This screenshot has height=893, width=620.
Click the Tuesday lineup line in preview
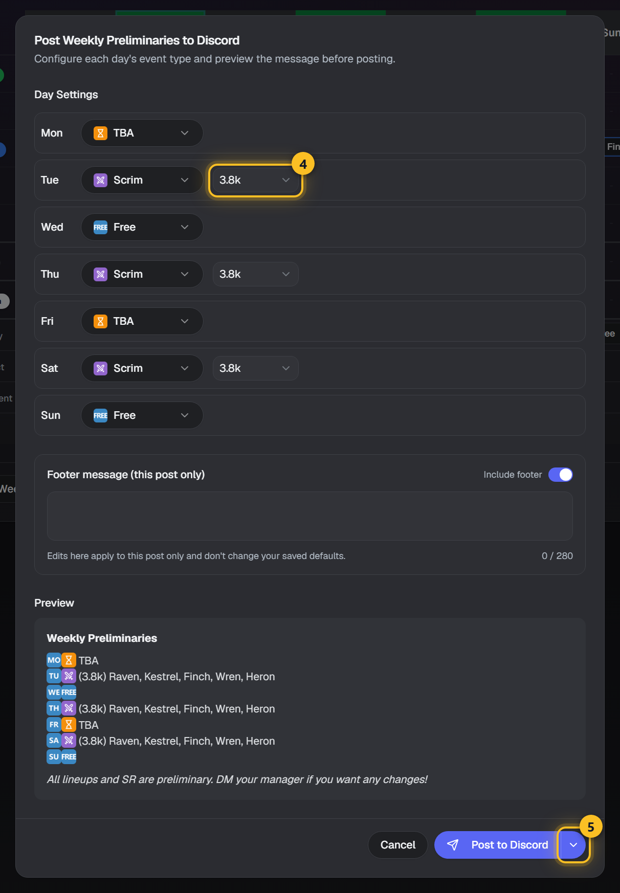click(x=161, y=676)
